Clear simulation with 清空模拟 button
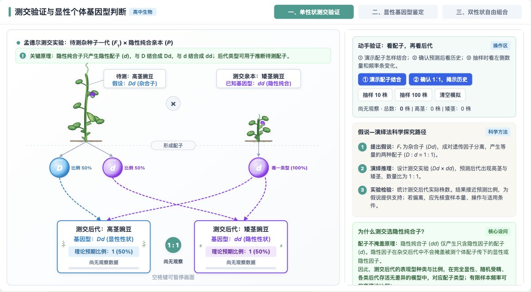 click(450, 95)
